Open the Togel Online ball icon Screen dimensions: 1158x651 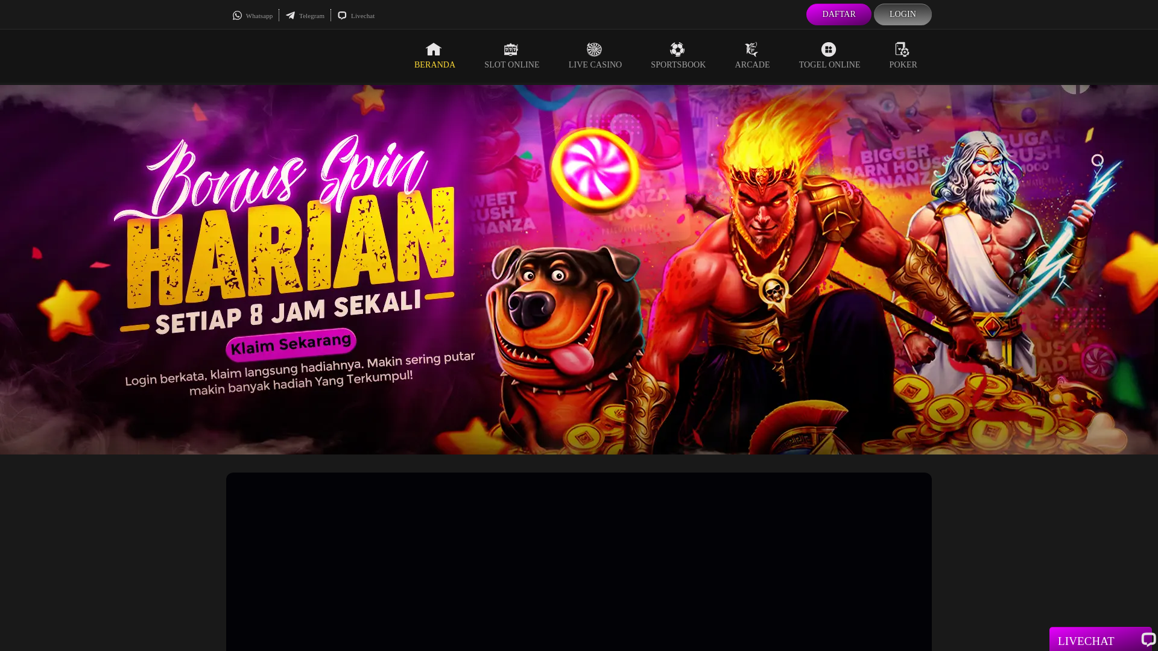829,49
